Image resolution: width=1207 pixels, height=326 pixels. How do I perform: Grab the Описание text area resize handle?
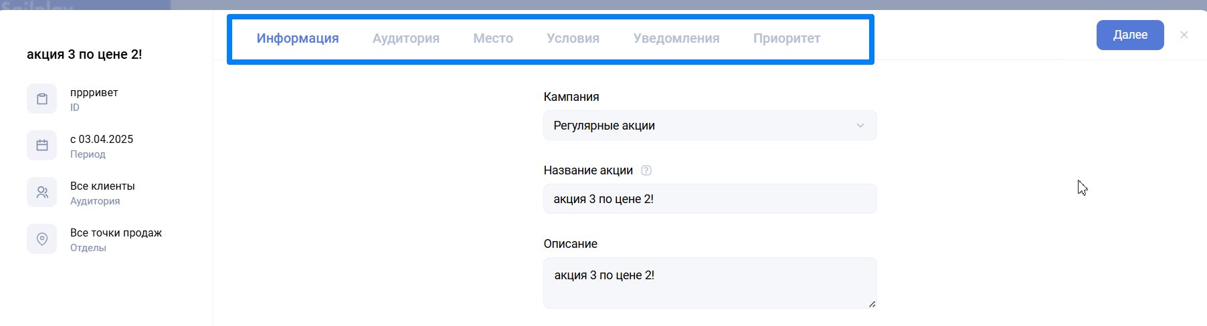point(871,304)
